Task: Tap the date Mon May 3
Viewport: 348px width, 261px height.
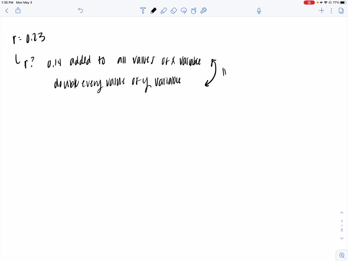Action: (24, 2)
